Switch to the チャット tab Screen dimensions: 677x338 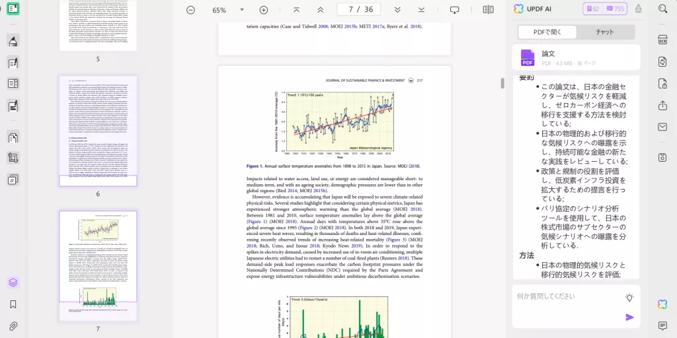(x=605, y=32)
